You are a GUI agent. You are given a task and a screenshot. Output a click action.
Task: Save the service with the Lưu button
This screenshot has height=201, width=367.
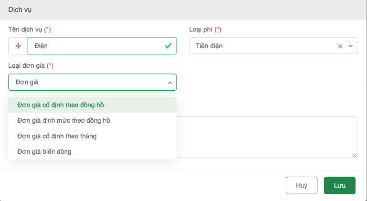tap(339, 185)
